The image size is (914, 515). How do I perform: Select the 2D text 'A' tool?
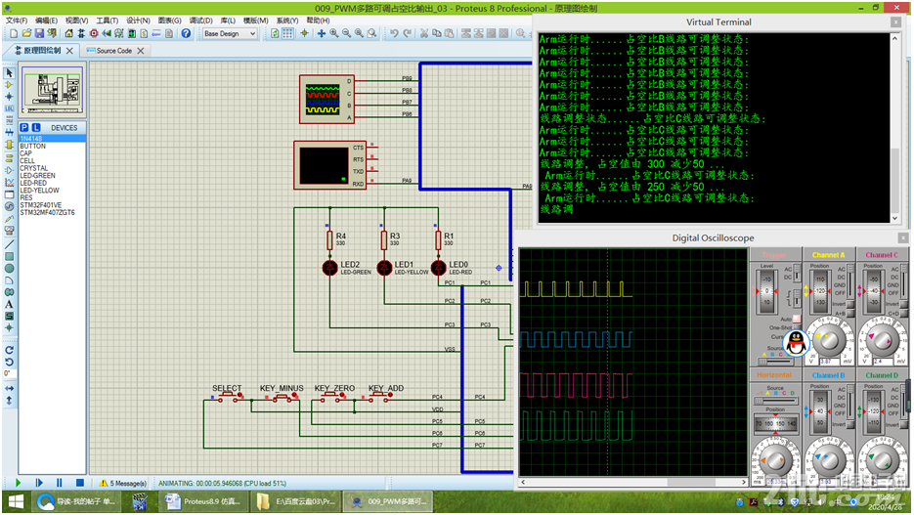[10, 304]
